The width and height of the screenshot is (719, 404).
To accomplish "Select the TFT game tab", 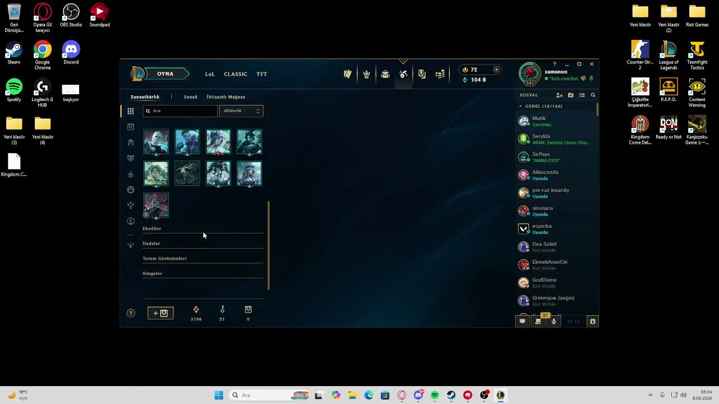I will click(x=262, y=74).
